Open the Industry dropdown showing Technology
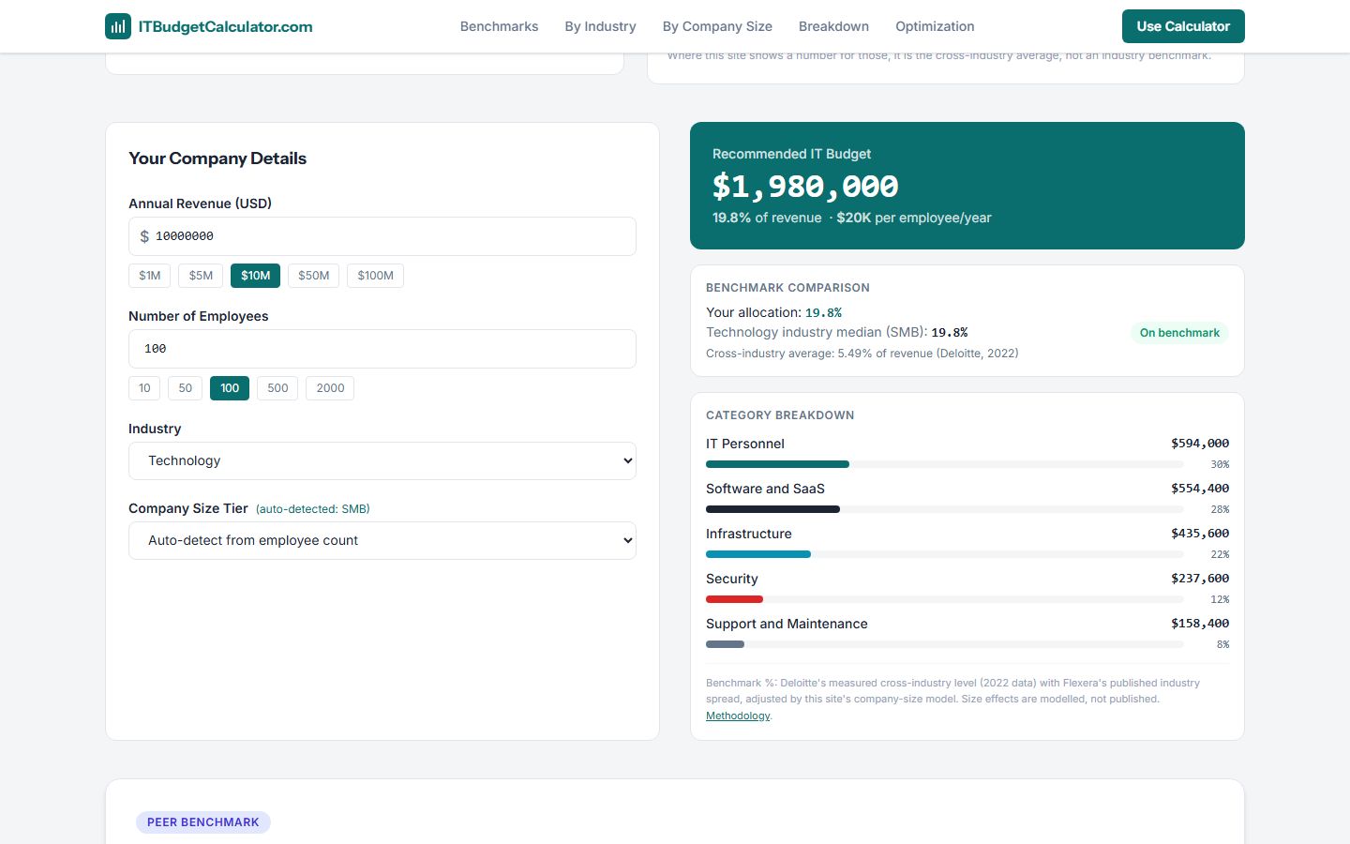The height and width of the screenshot is (844, 1350). pyautogui.click(x=382, y=460)
